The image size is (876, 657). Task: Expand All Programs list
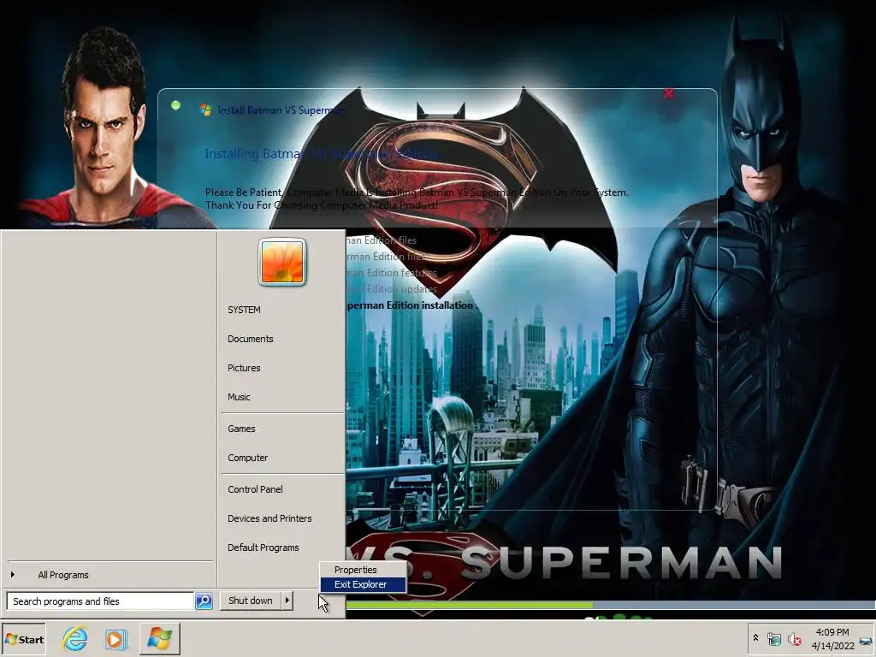(x=110, y=575)
